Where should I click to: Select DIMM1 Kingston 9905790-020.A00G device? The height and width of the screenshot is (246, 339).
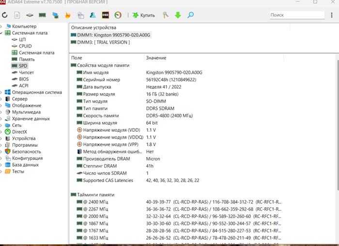[111, 35]
